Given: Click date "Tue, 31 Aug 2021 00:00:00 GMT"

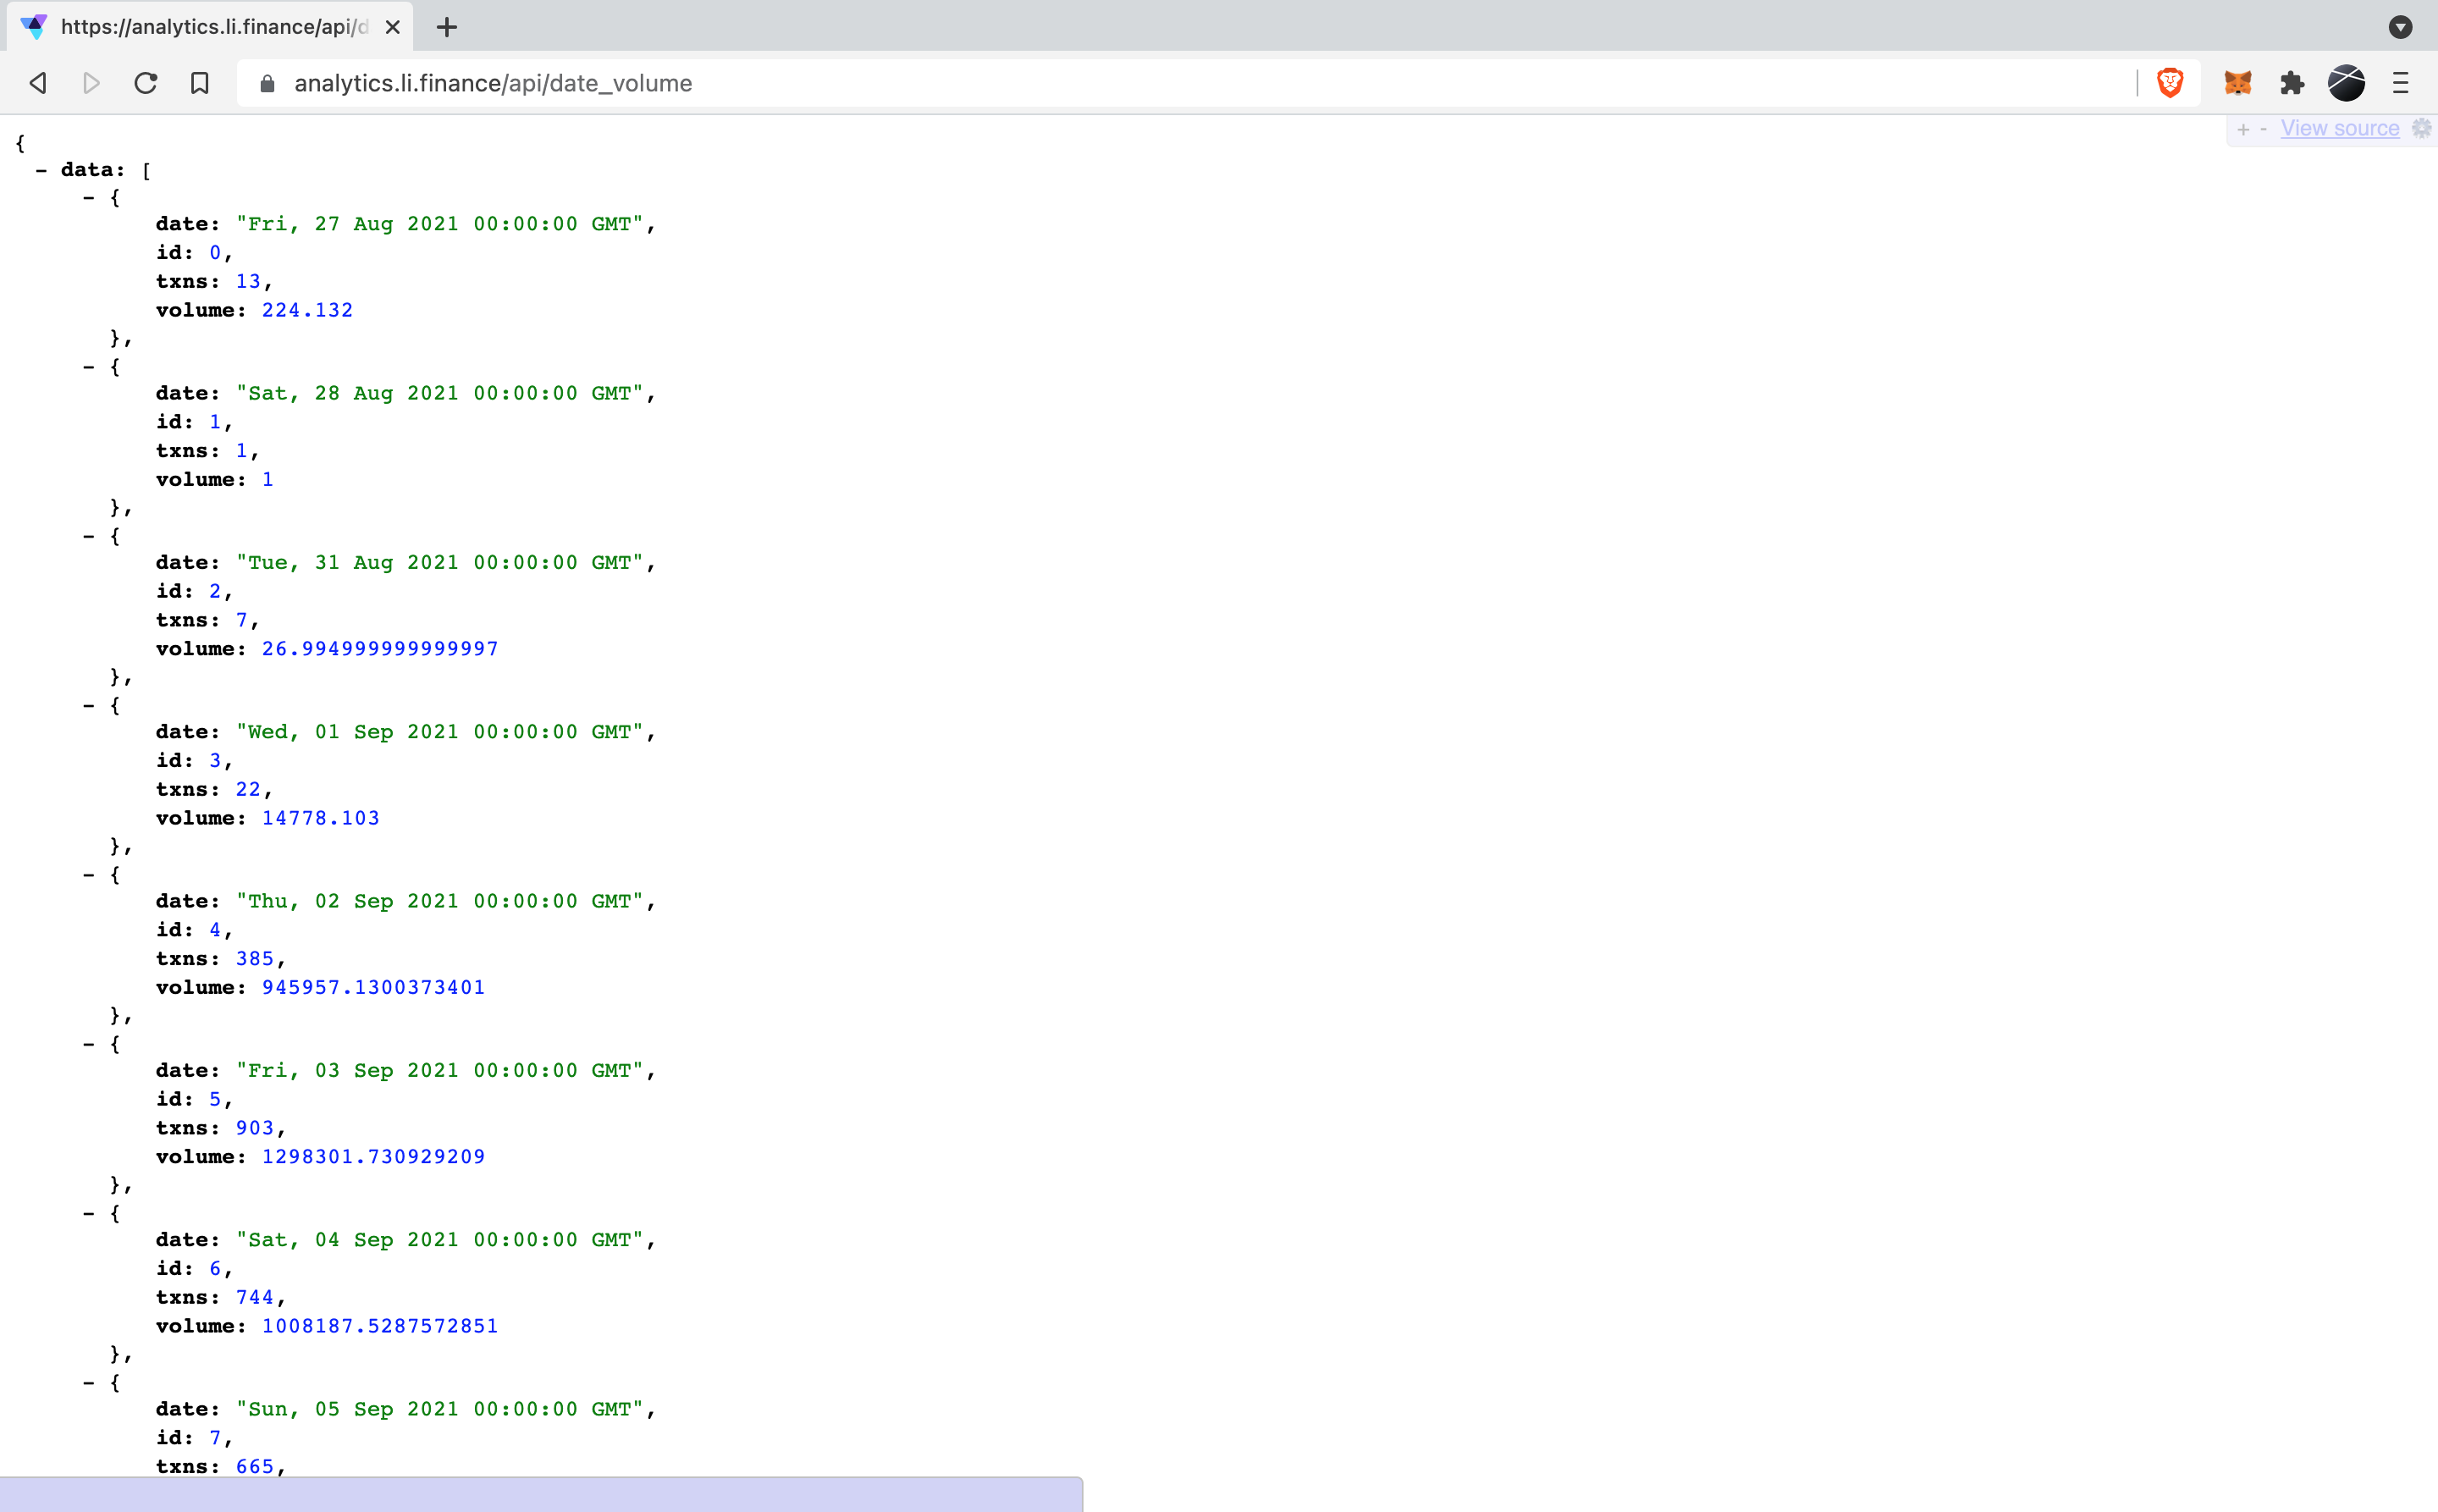Looking at the screenshot, I should (440, 562).
